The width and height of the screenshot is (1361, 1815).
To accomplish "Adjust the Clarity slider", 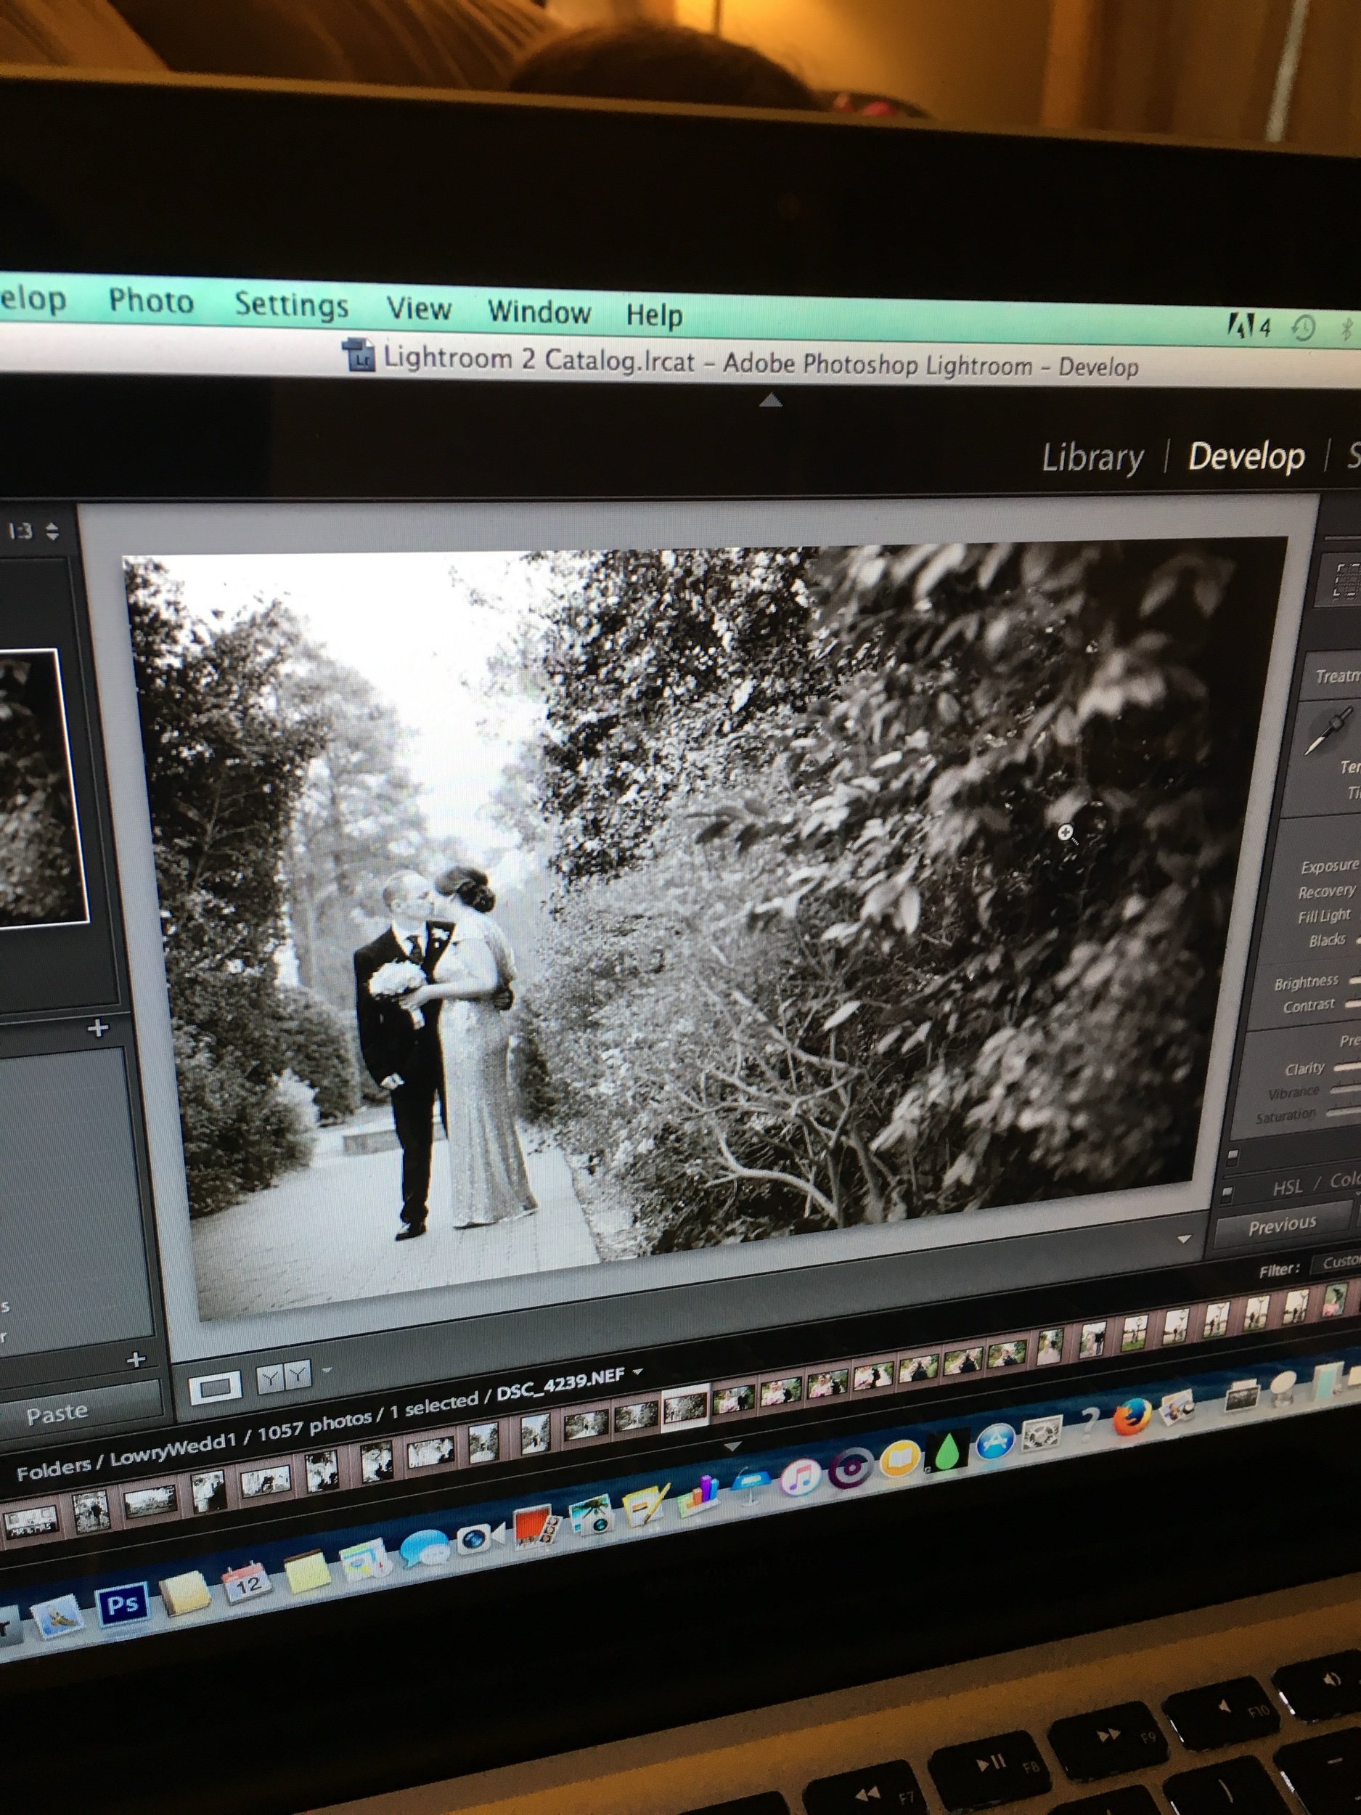I will pos(1347,1067).
